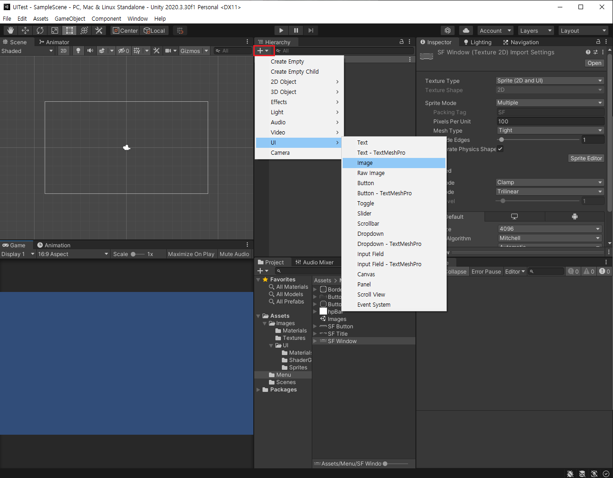
Task: Click the Play button
Action: pos(281,30)
